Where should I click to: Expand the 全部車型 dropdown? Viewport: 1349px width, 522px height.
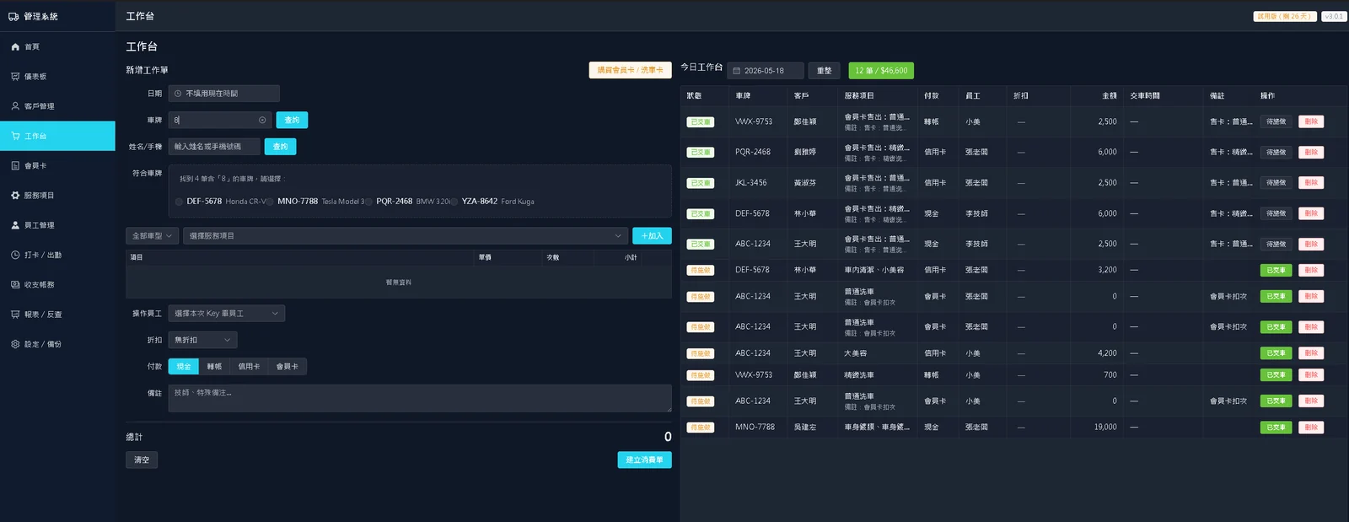[153, 236]
